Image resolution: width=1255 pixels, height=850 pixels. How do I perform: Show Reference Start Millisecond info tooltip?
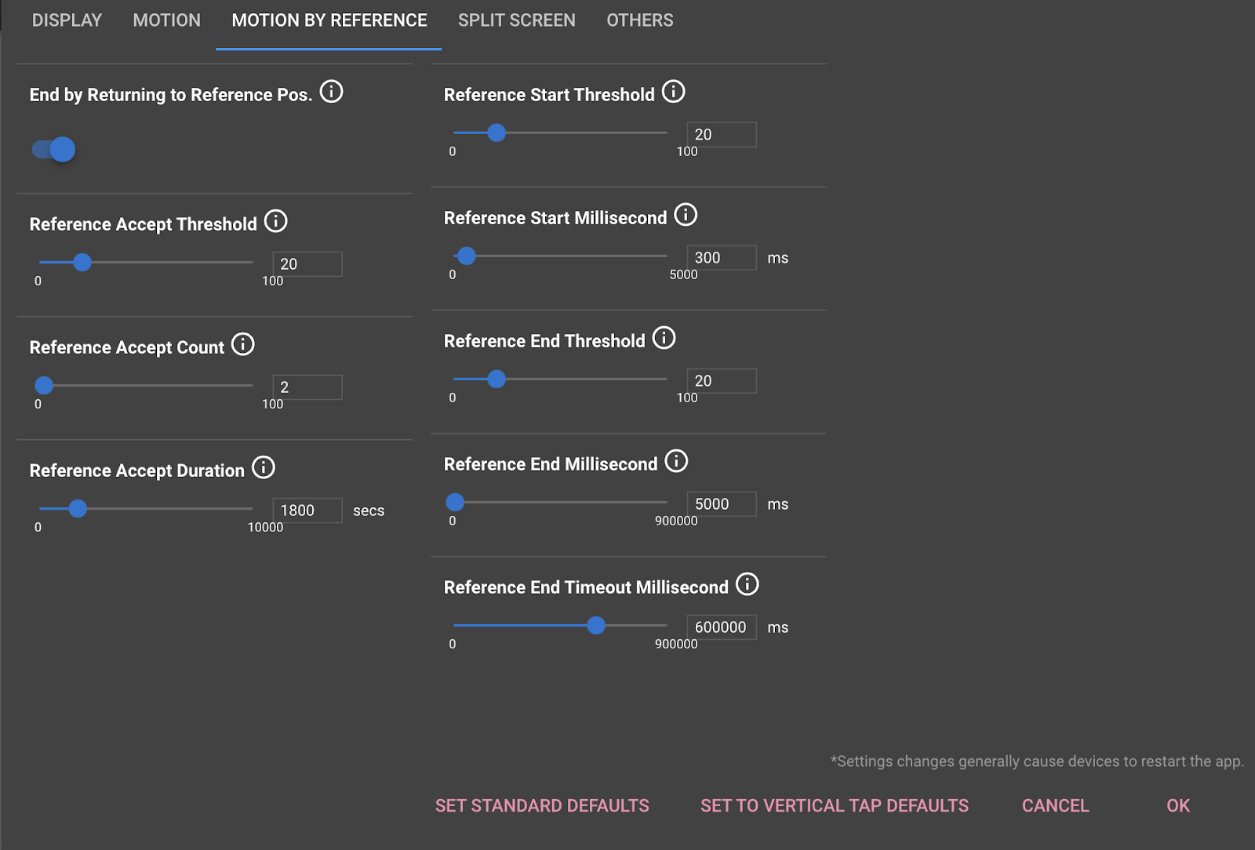point(686,215)
